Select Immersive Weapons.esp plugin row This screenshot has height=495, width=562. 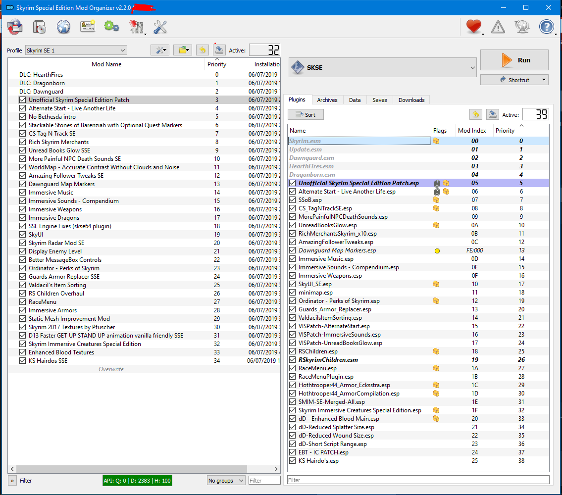(x=418, y=276)
